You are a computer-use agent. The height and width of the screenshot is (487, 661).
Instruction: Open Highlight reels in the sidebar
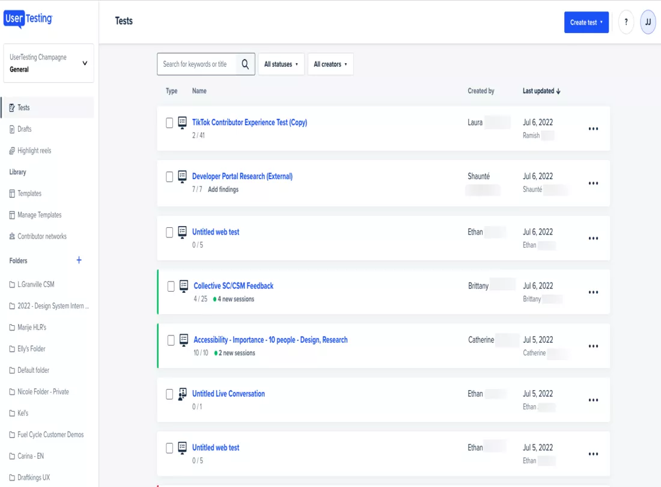pyautogui.click(x=34, y=150)
